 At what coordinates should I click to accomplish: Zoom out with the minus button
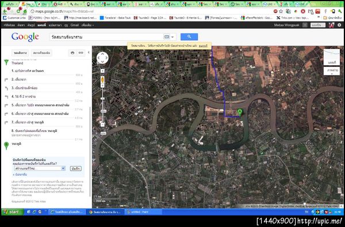coord(102,125)
